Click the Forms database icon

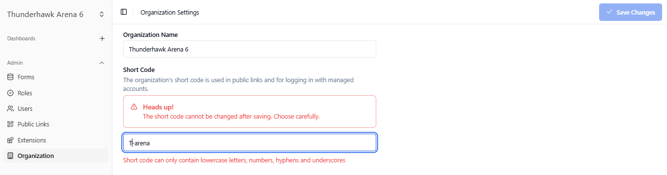[10, 77]
